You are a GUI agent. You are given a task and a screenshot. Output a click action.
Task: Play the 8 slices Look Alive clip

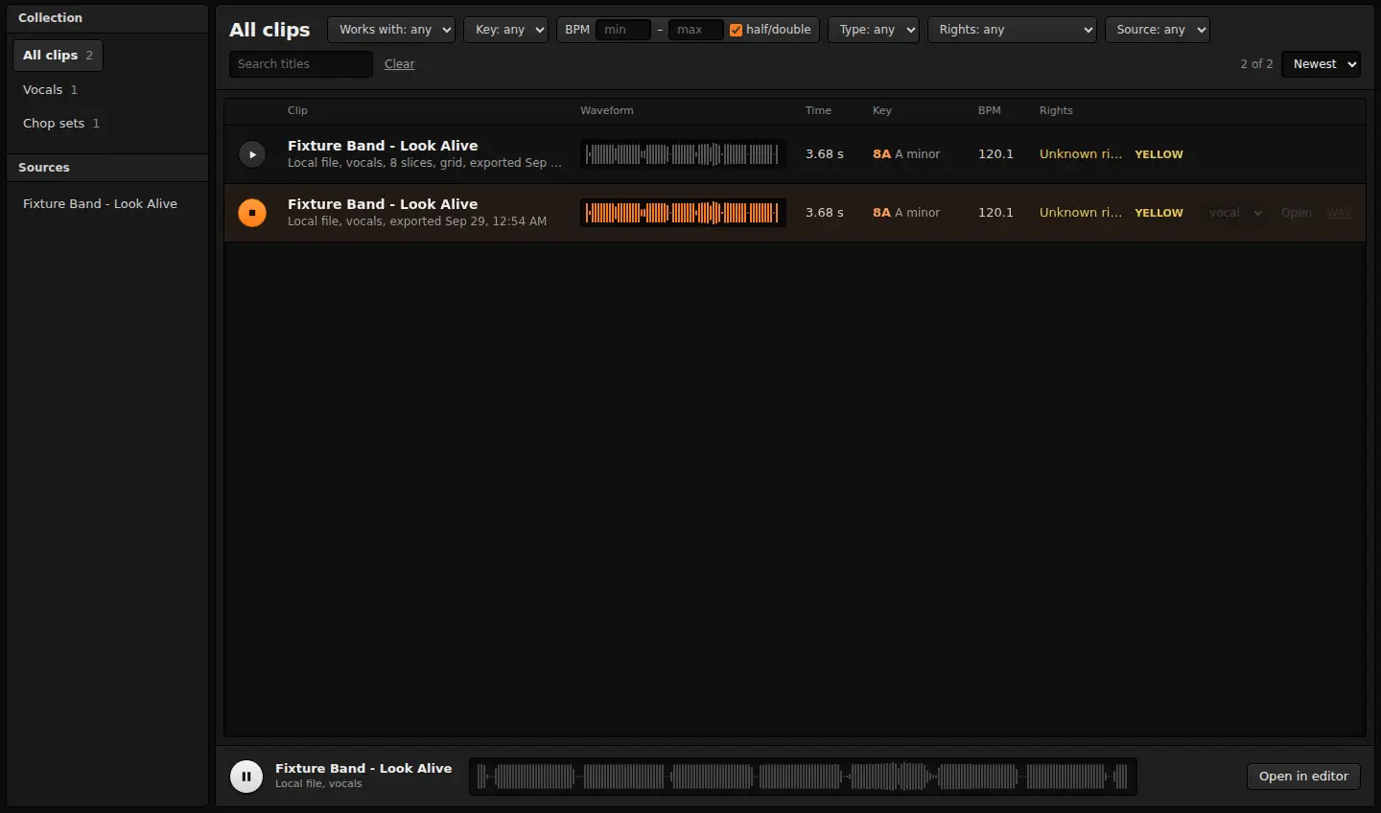pyautogui.click(x=252, y=154)
